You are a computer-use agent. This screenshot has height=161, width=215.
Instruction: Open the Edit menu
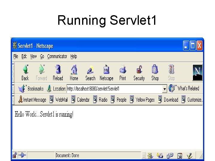[x=24, y=56]
